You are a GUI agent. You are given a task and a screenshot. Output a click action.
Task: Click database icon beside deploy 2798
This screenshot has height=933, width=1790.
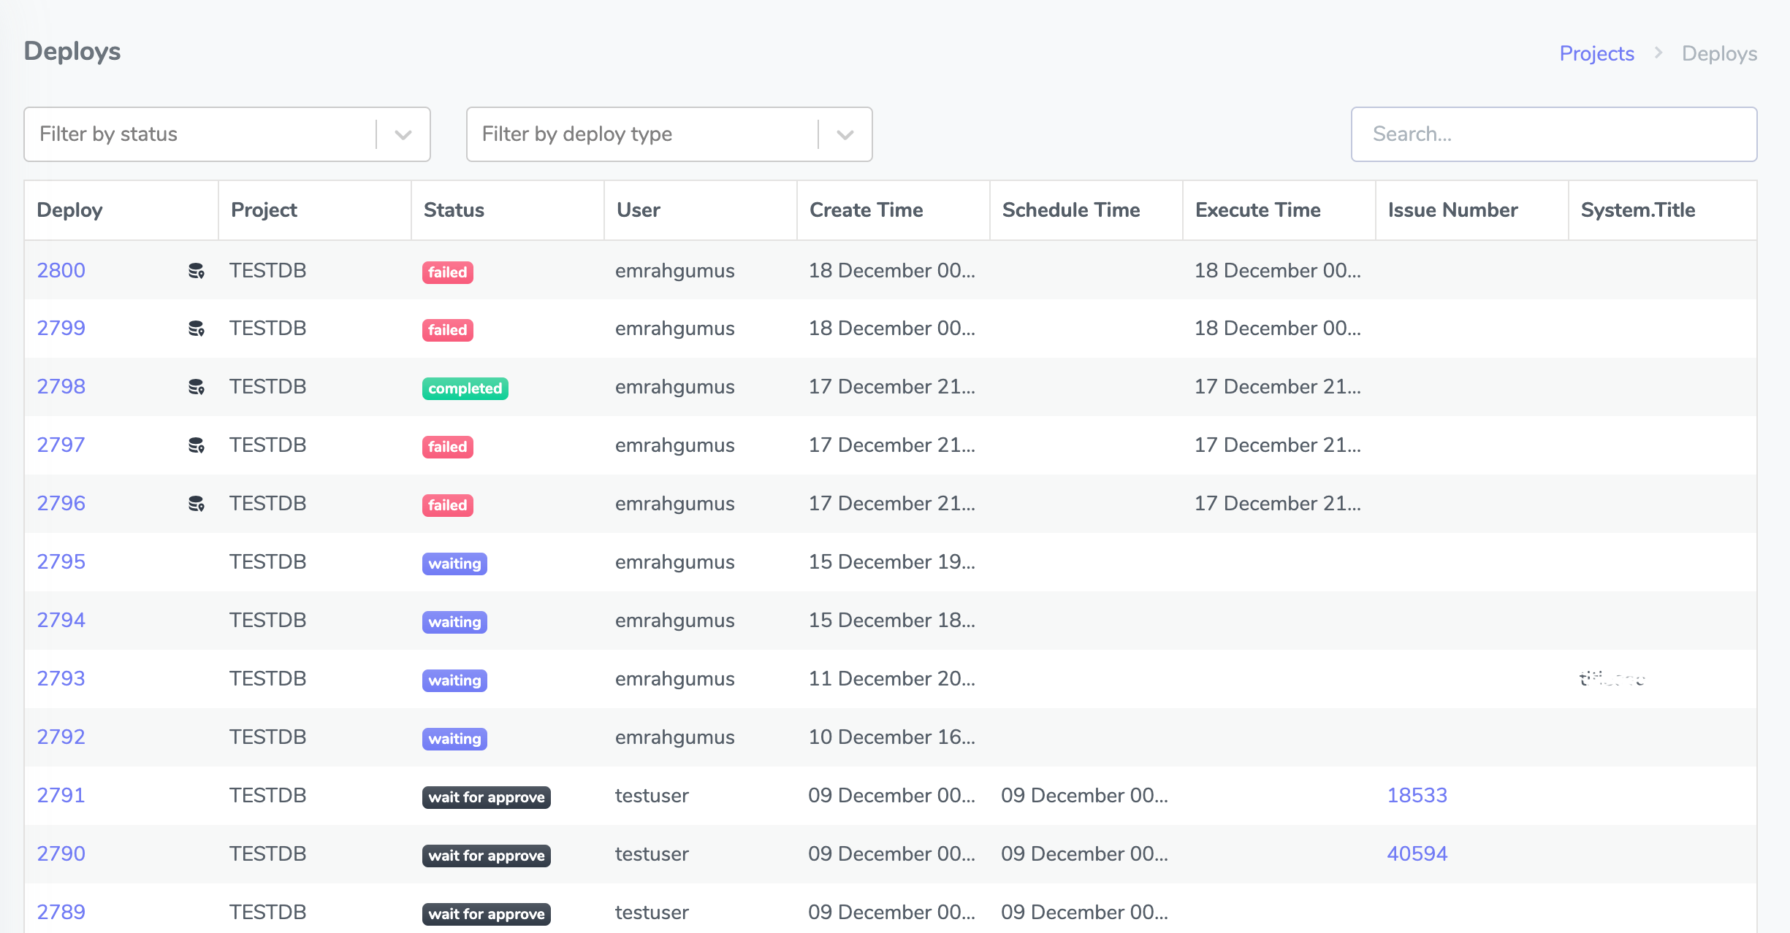196,387
